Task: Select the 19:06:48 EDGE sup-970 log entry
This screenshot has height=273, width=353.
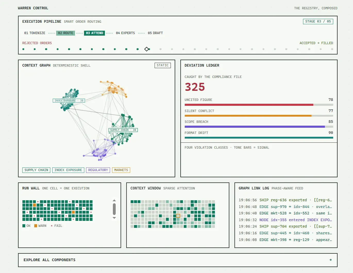Action: tap(285, 207)
